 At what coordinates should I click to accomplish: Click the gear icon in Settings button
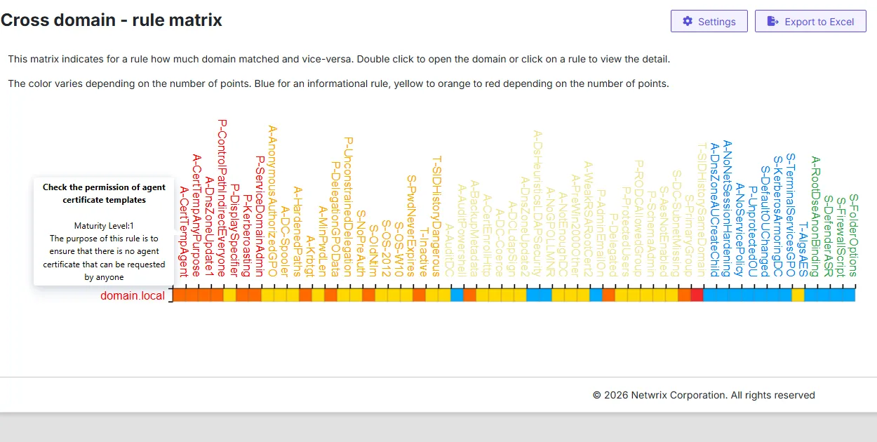688,21
